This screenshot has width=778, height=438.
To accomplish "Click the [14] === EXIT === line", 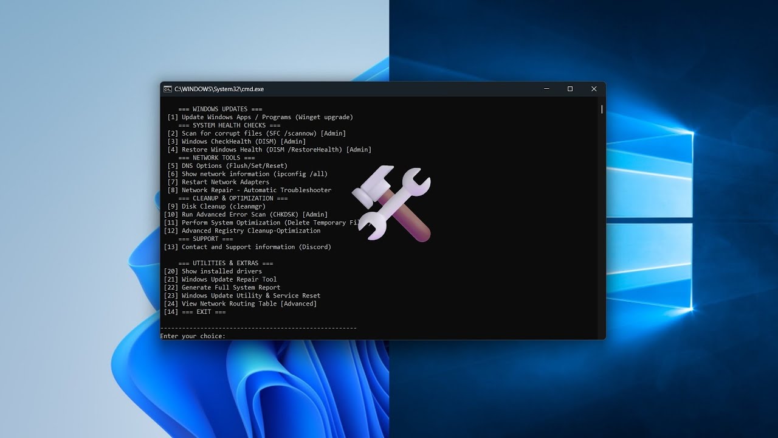I will [x=194, y=311].
